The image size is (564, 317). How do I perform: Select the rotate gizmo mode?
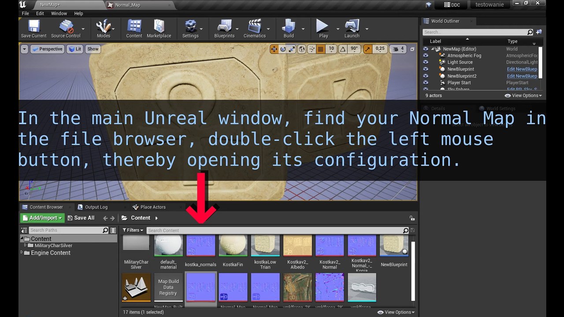click(x=282, y=49)
